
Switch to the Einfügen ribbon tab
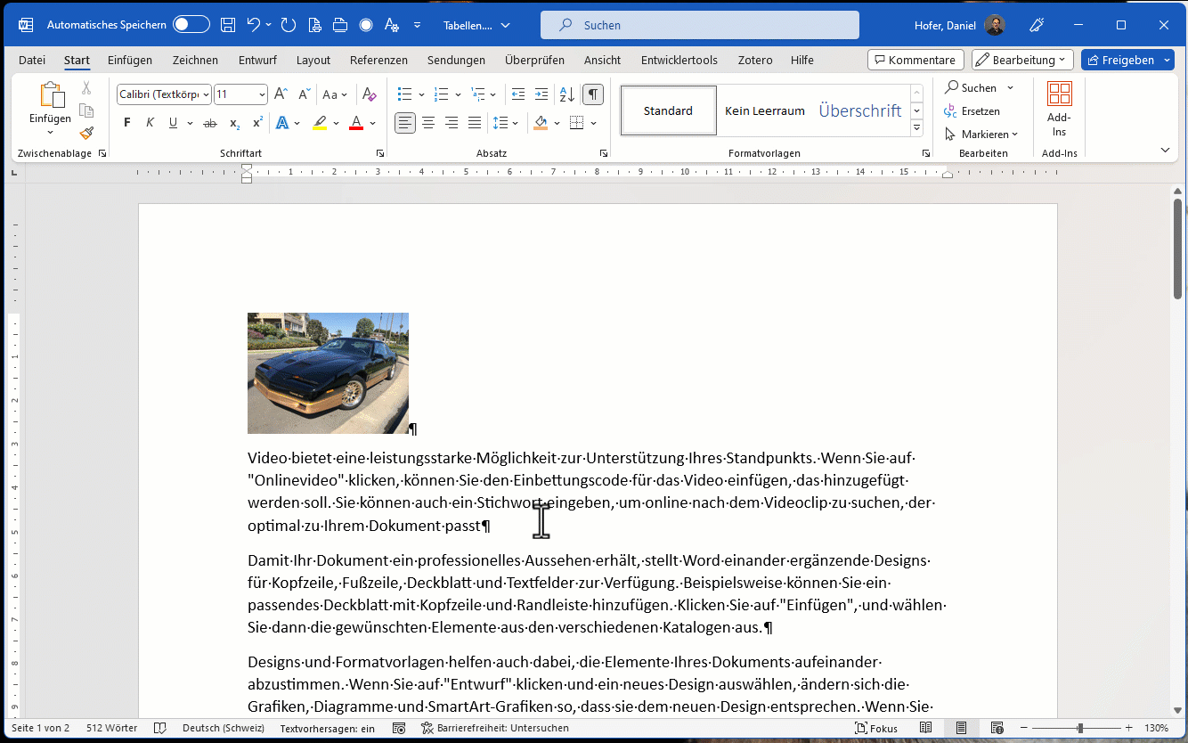click(x=130, y=60)
